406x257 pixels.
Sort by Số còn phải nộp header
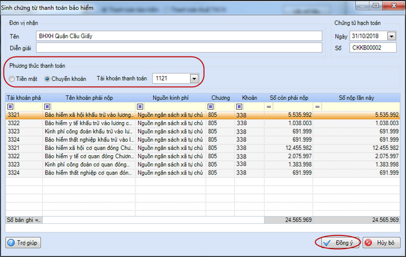pyautogui.click(x=289, y=98)
